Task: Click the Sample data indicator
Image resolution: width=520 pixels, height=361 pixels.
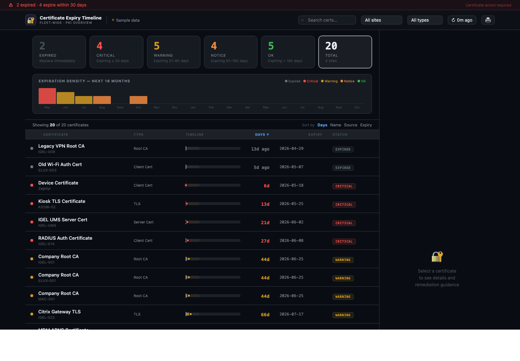Action: (126, 20)
